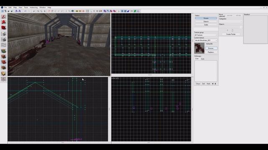Screen dimensions: 268x150
Task: Open the Texture group dropdown
Action: 206,35
